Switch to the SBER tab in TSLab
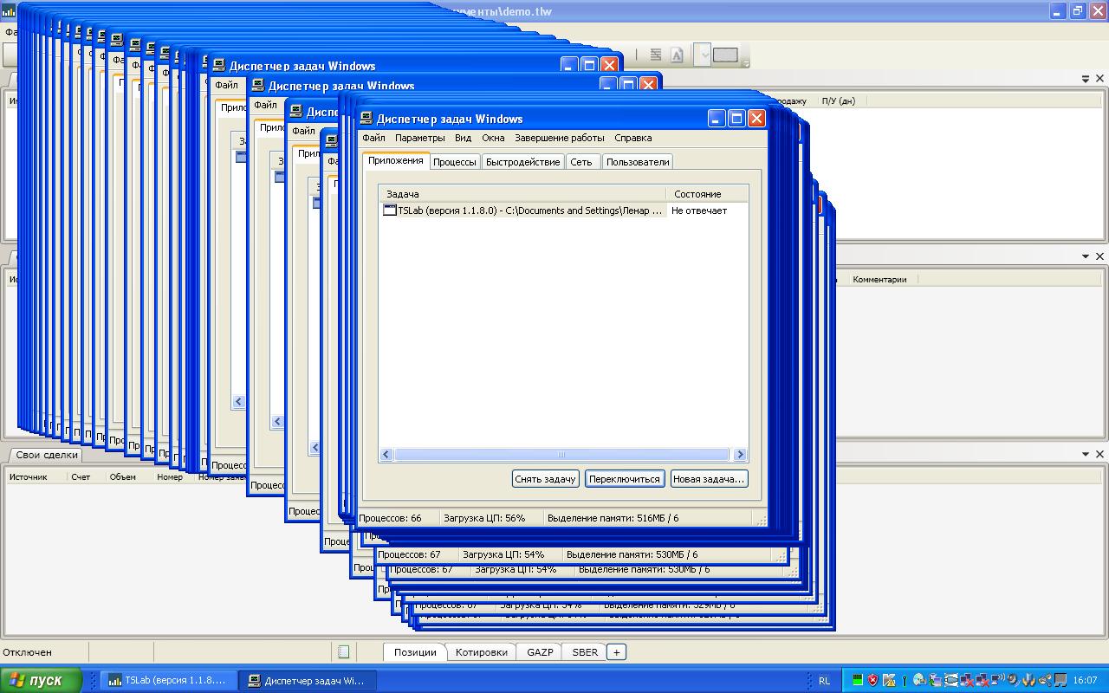 coord(585,652)
